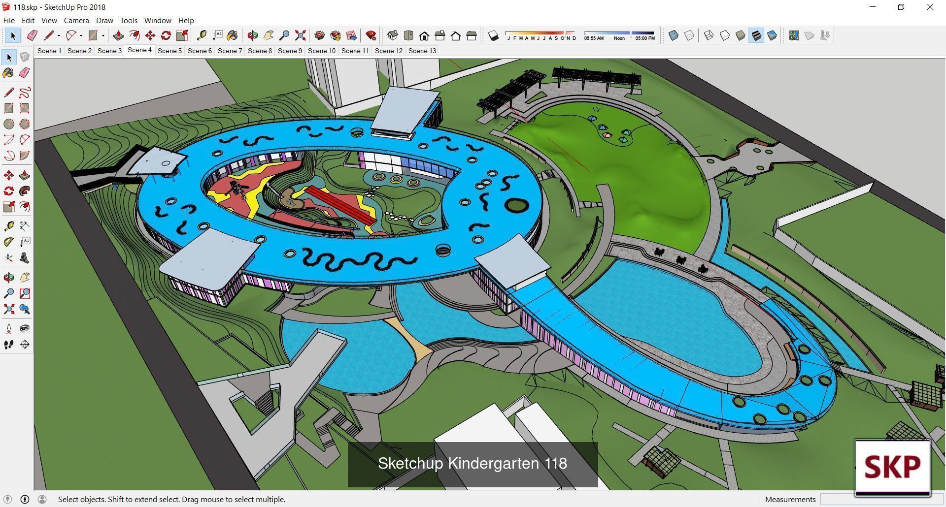Activate the Orbit tool in top toolbar

253,35
